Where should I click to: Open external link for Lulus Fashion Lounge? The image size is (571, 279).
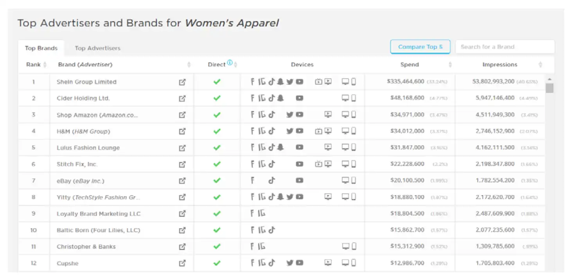coord(182,147)
